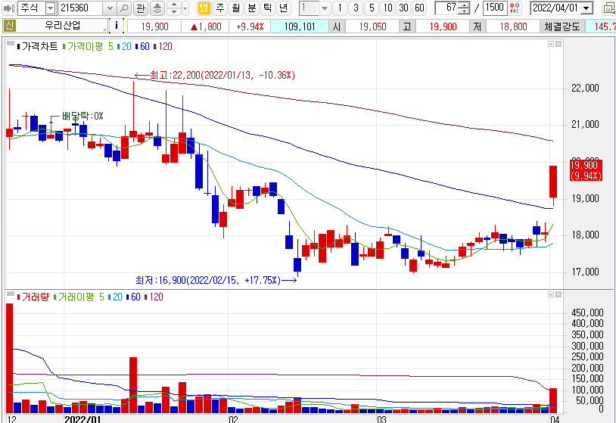This screenshot has height=423, width=616.
Task: Click the candle count field showing 67
Action: coord(446,8)
